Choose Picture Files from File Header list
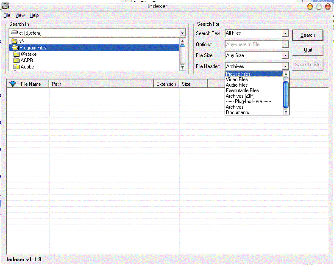The height and width of the screenshot is (265, 334). (238, 74)
